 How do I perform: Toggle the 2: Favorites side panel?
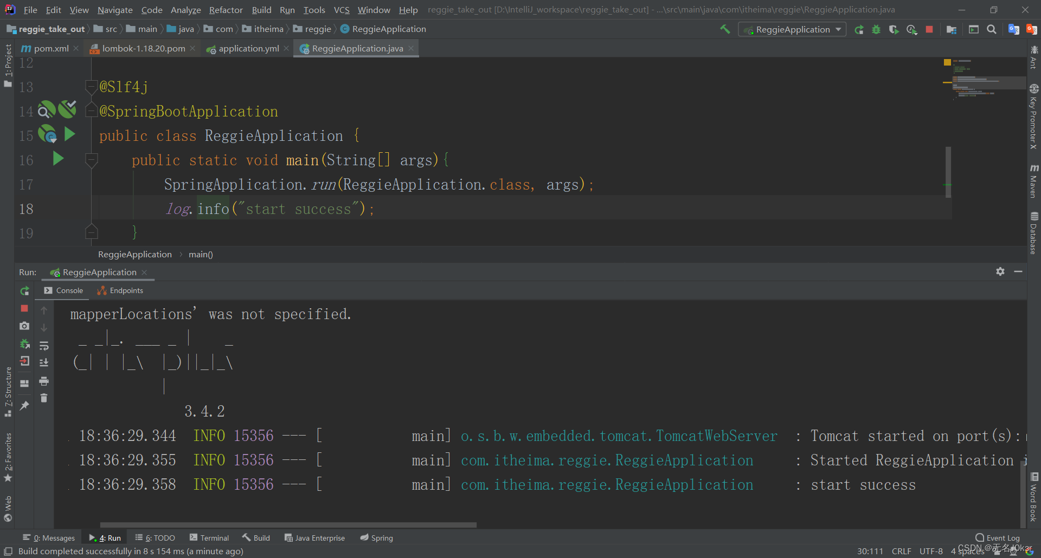[x=8, y=457]
